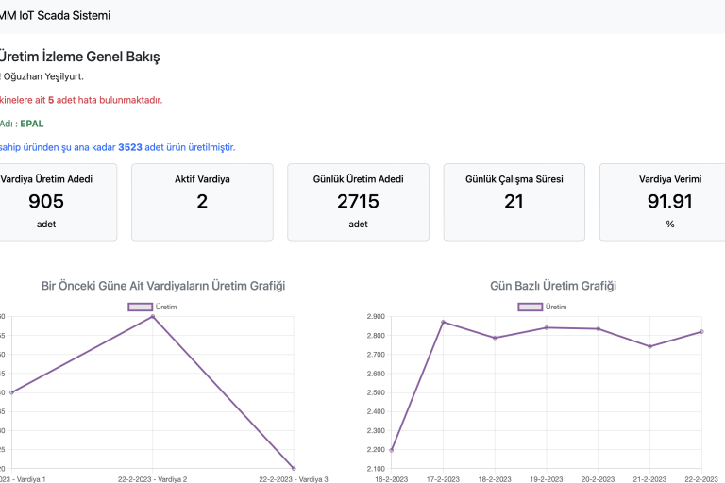Click the daily chart's purple legend swatch
Screen dimensions: 725x483
[530, 307]
